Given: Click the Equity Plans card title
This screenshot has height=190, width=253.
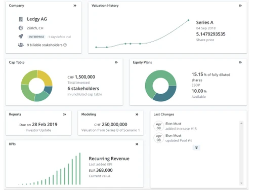Looking at the screenshot, I should [142, 62].
